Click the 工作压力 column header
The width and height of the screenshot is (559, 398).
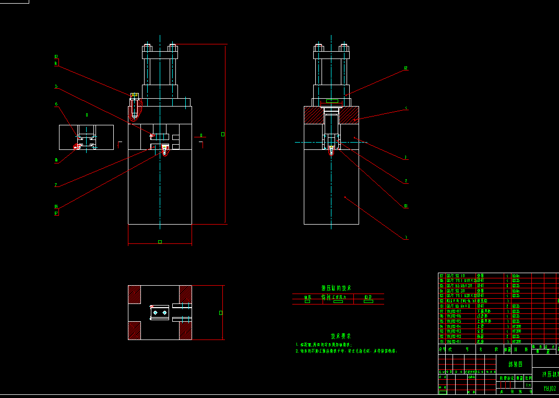pyautogui.click(x=338, y=297)
